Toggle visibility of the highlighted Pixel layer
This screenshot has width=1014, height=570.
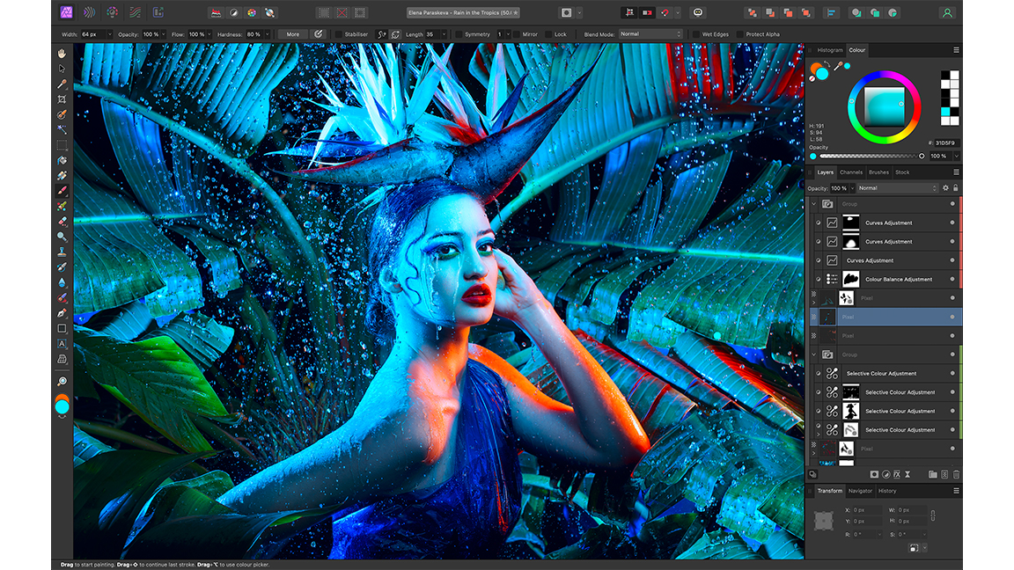(952, 317)
